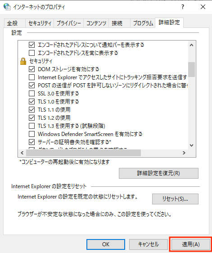Switch to the セキュリティ tab
This screenshot has height=253, width=212.
40,23
